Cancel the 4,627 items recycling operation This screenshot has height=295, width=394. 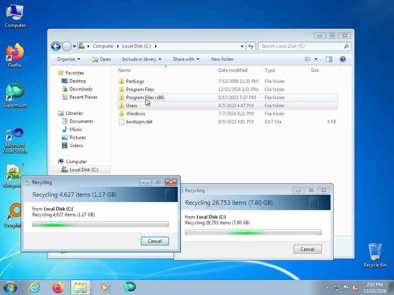click(x=155, y=241)
